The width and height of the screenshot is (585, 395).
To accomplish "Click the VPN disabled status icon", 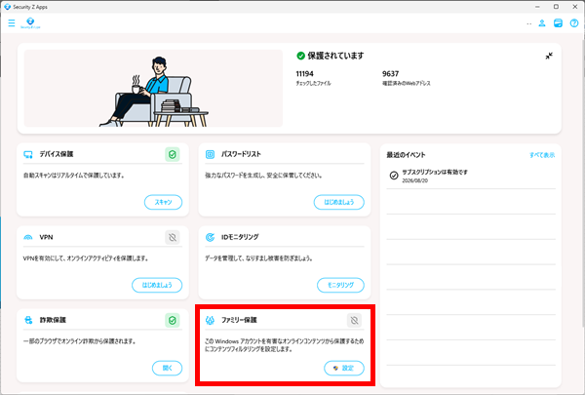I will pos(173,237).
